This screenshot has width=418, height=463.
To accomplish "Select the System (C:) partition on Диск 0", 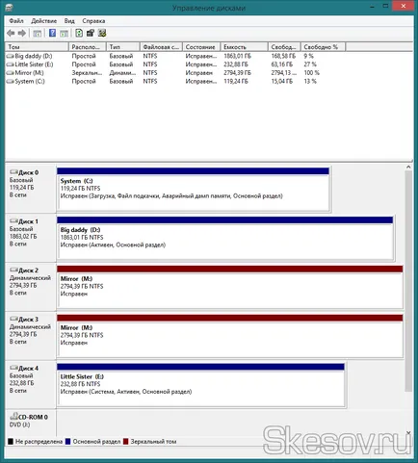I will click(194, 190).
